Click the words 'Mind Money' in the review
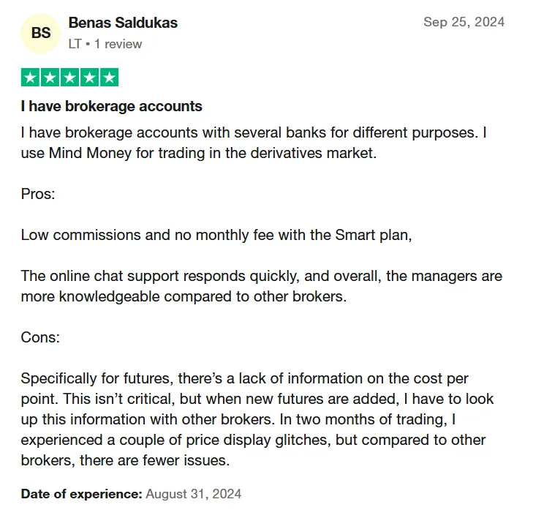Image resolution: width=552 pixels, height=521 pixels. [x=87, y=154]
